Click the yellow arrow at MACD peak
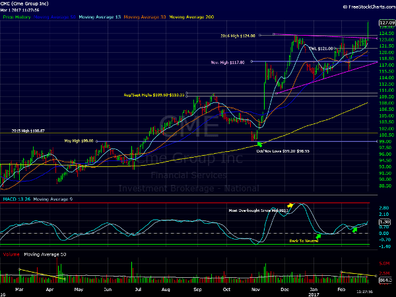The height and width of the screenshot is (297, 396). click(x=290, y=205)
